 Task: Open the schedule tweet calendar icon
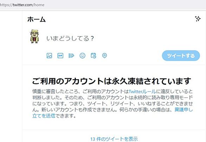pos(94,56)
